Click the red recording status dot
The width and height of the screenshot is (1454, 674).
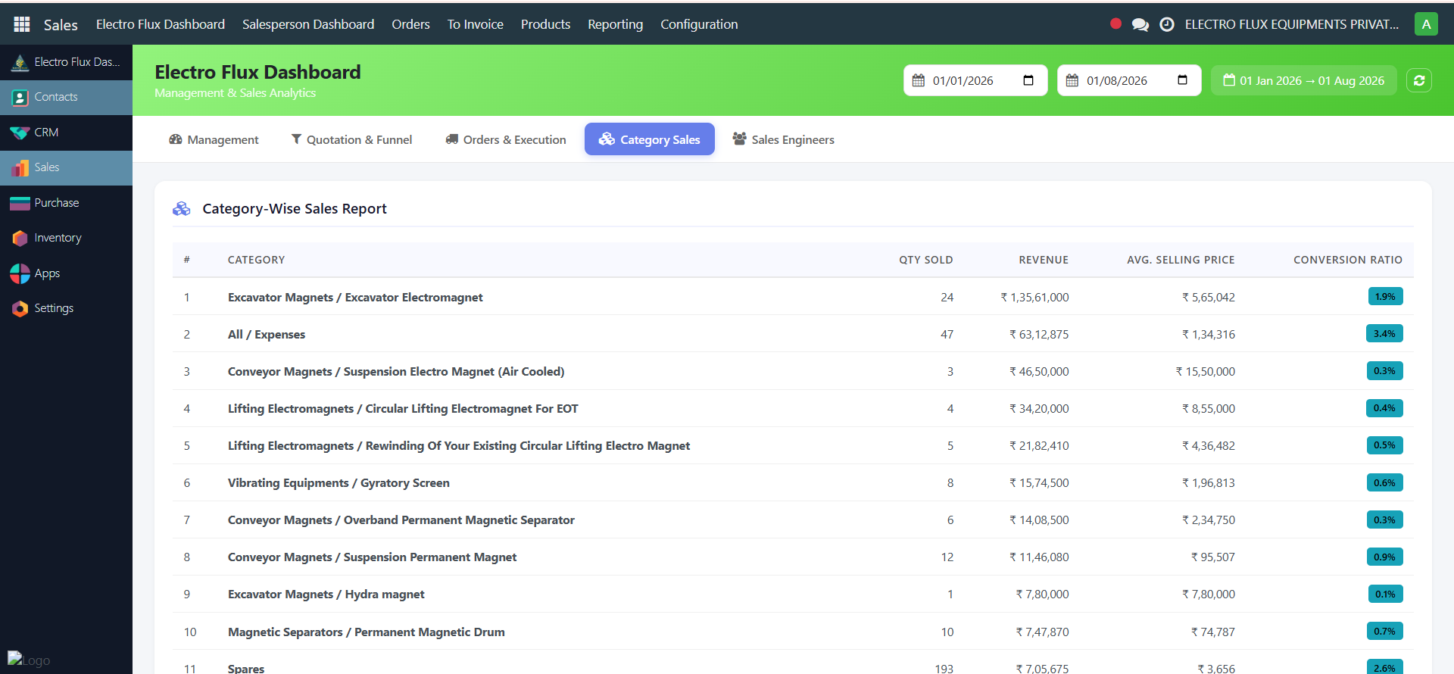pos(1115,23)
